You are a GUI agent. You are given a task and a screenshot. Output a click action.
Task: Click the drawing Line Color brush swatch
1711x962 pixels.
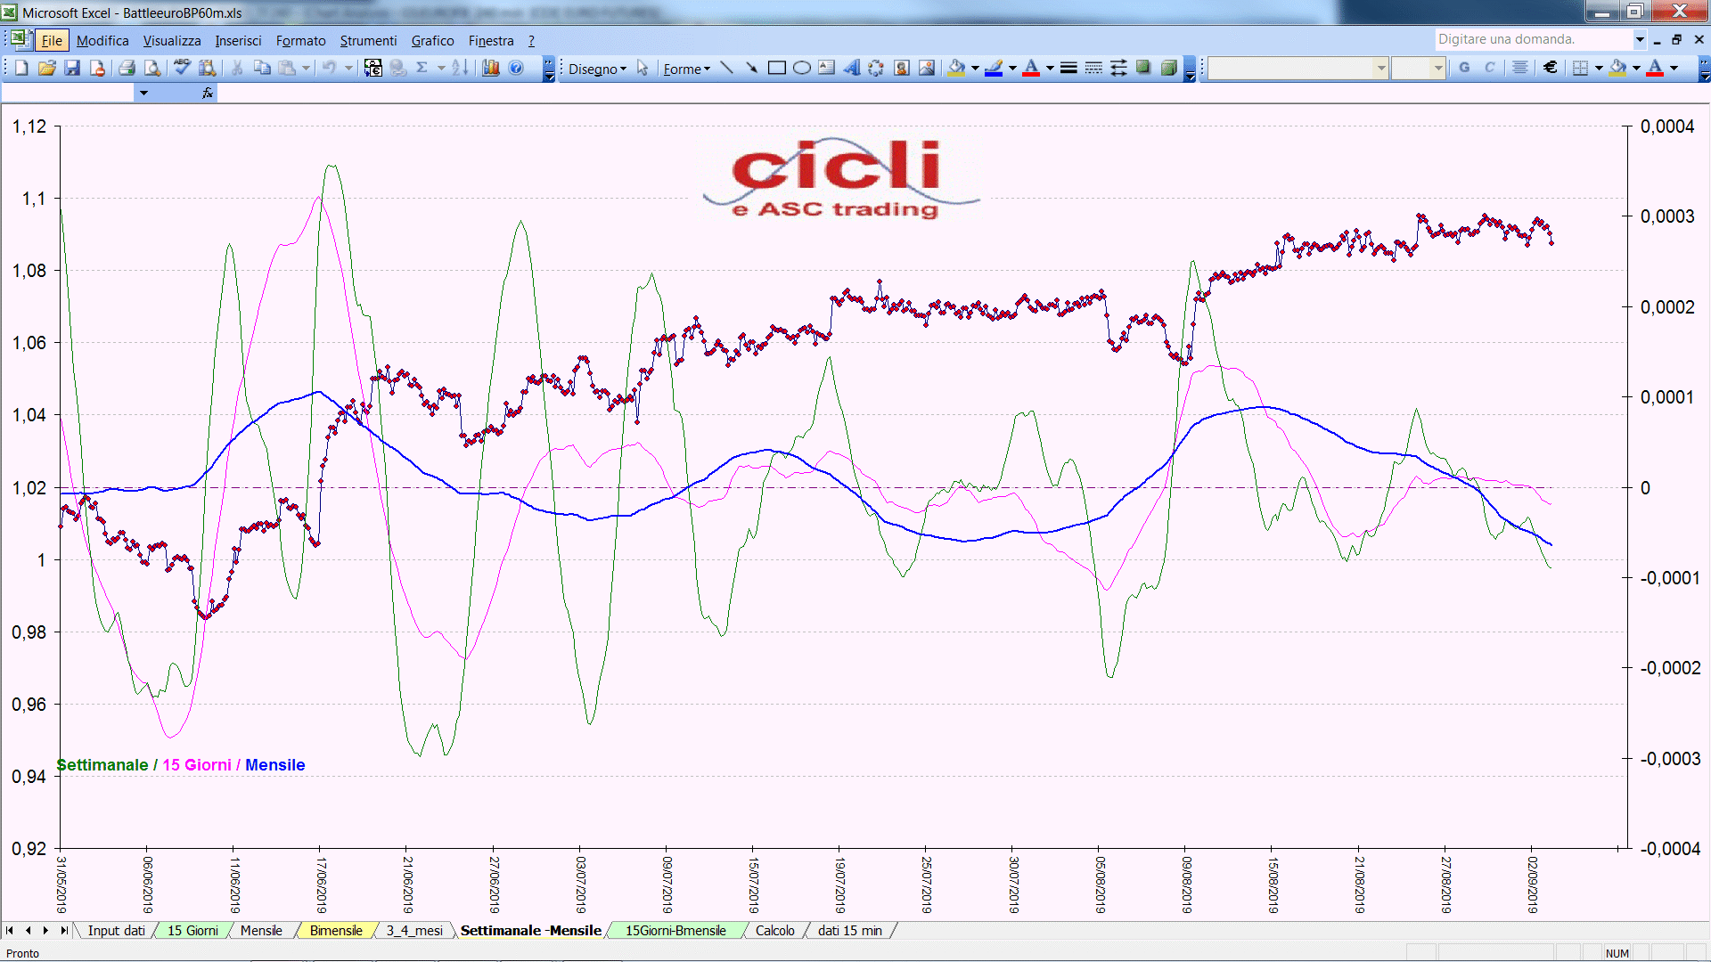tap(994, 68)
